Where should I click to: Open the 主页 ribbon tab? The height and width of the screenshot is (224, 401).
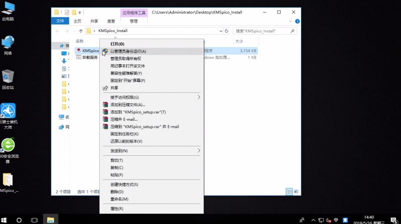coord(77,21)
